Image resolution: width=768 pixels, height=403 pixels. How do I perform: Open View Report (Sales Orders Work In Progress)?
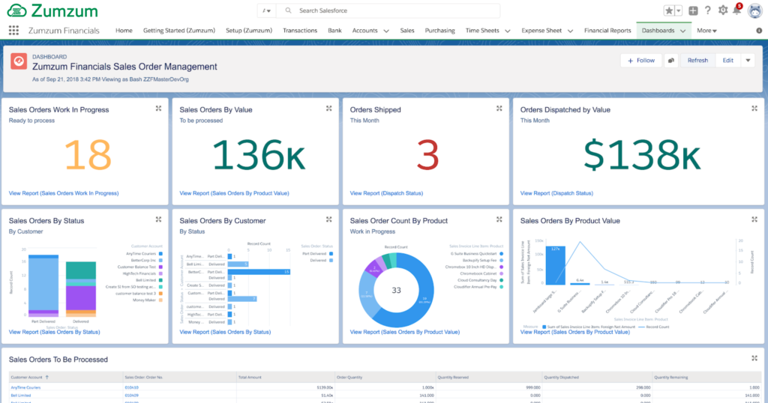[64, 193]
